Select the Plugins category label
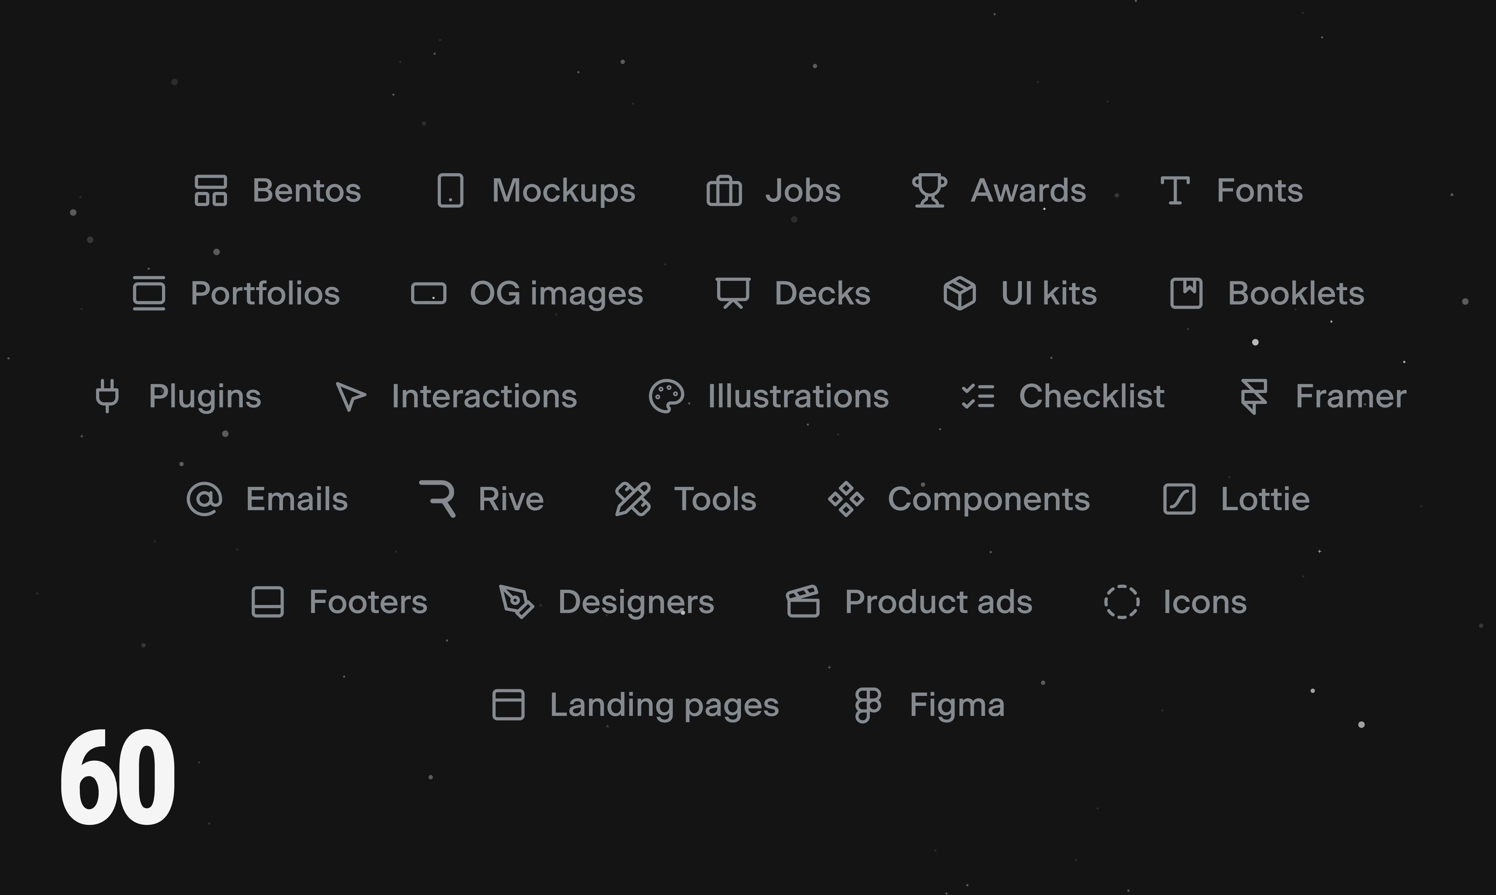 coord(205,397)
